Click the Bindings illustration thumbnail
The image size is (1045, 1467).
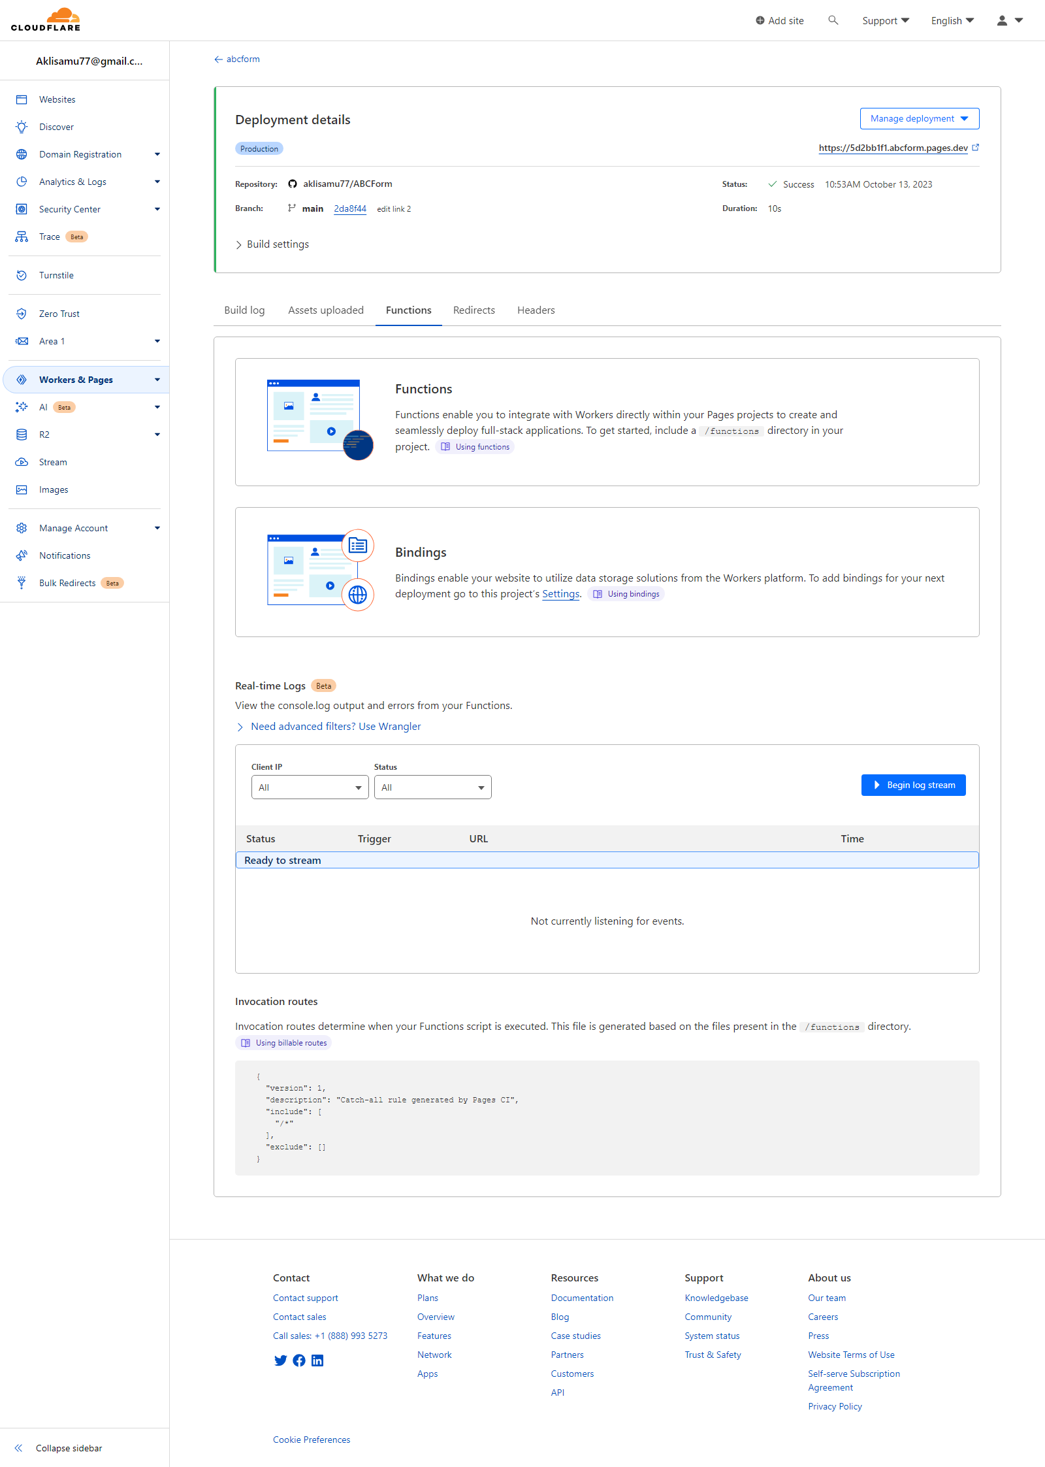pyautogui.click(x=320, y=570)
